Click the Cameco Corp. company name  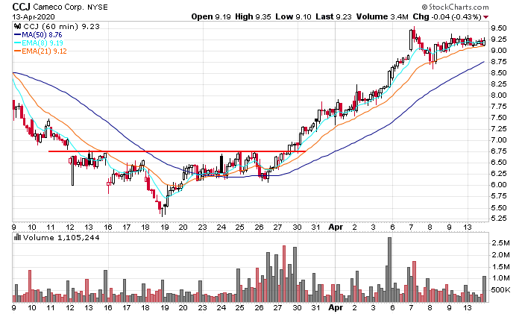pyautogui.click(x=59, y=7)
